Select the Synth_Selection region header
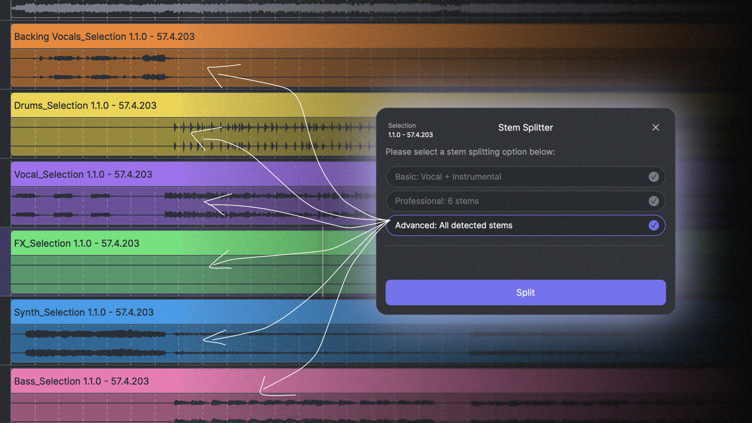This screenshot has width=752, height=423. click(84, 312)
